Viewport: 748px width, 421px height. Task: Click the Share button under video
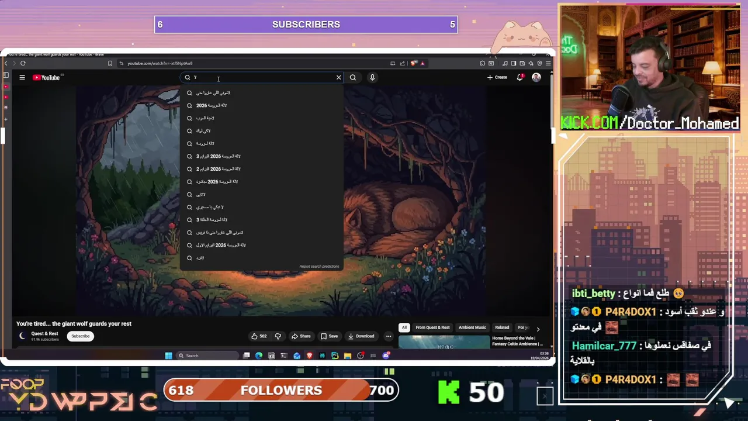[x=301, y=336]
